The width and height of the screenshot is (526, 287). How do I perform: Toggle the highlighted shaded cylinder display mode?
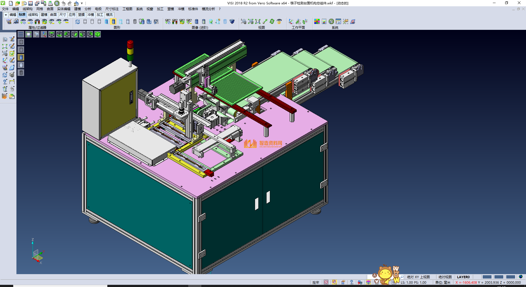pos(113,21)
